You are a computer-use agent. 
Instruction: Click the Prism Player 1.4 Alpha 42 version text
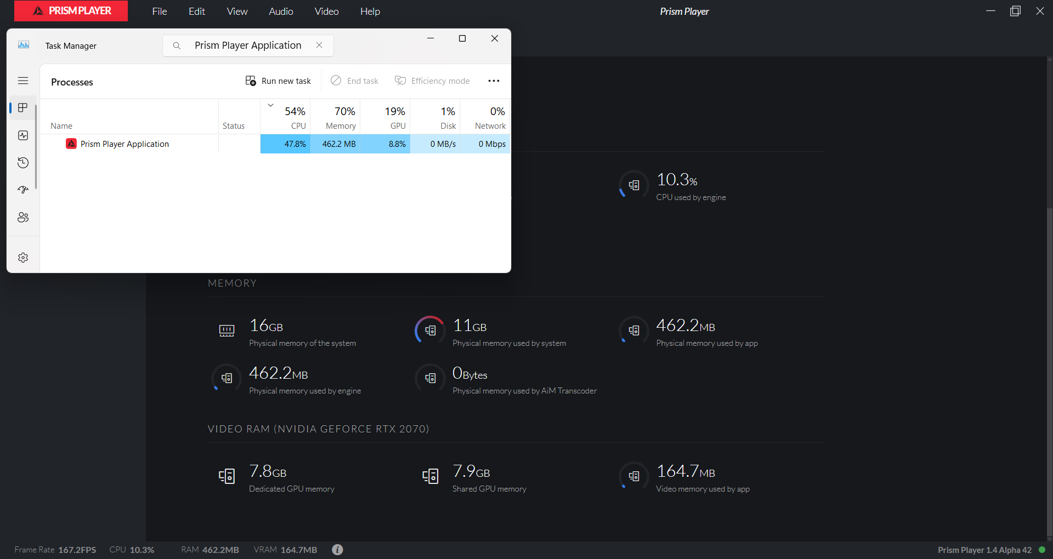coord(984,550)
